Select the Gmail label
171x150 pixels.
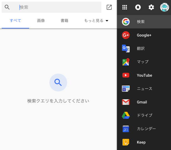(x=142, y=102)
